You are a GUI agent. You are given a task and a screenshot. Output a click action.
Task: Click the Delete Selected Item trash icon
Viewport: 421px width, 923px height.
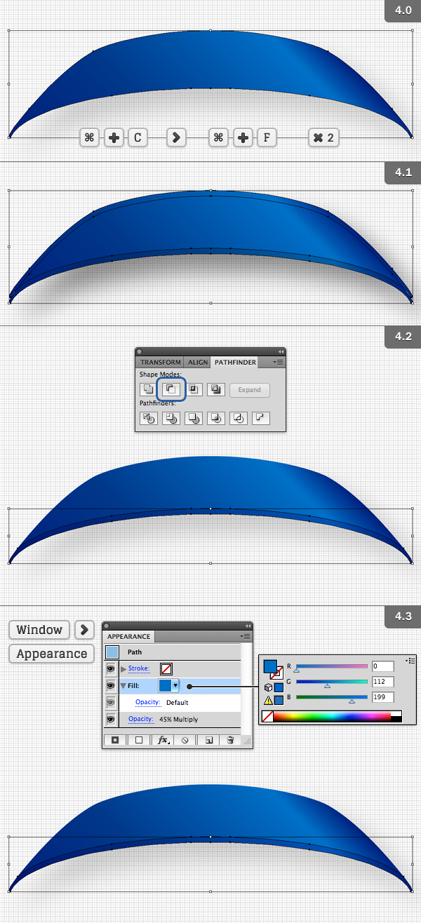pos(229,739)
